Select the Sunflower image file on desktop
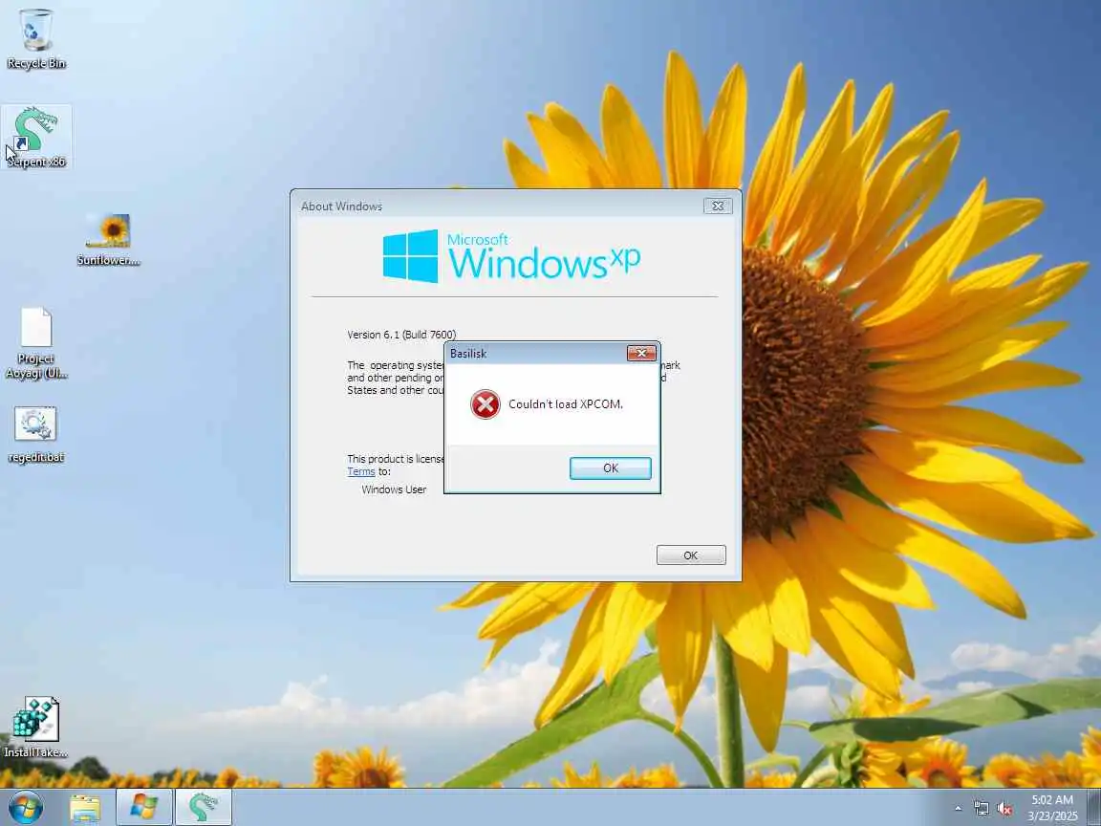 [109, 239]
